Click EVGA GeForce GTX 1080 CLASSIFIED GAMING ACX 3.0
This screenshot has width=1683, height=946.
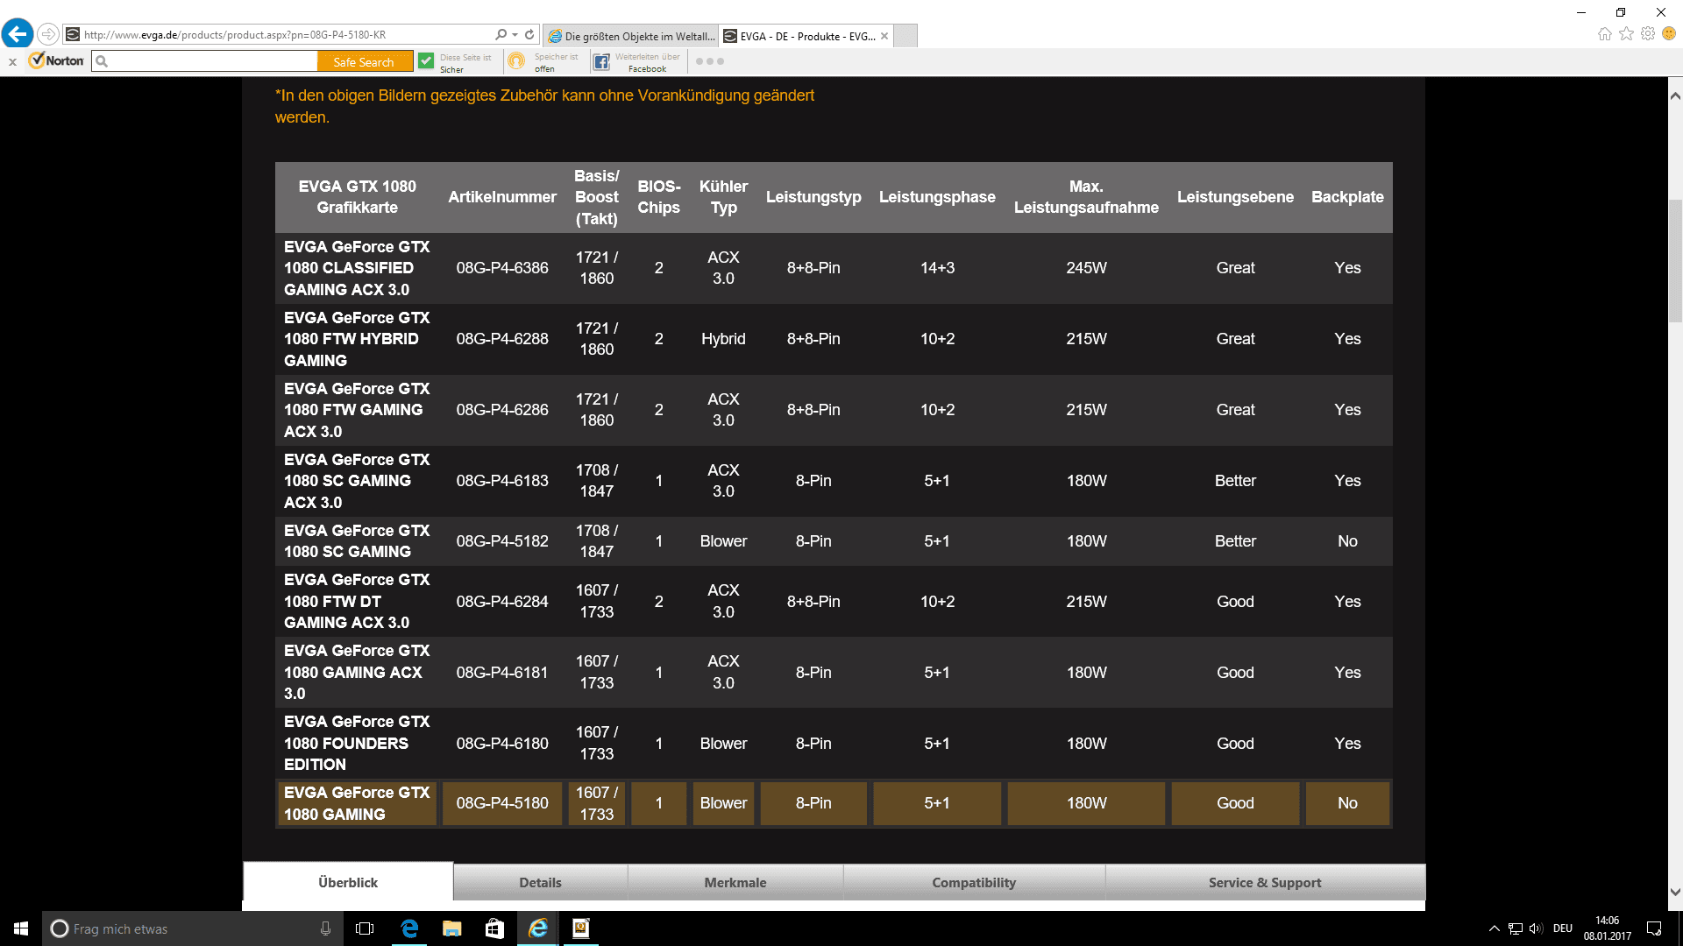click(357, 268)
